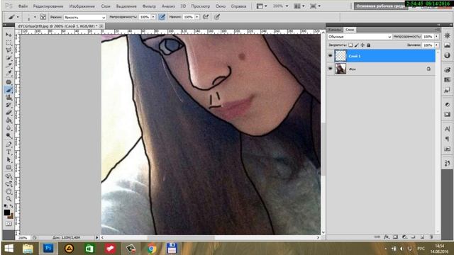Toggle lock position icon

[x=362, y=45]
